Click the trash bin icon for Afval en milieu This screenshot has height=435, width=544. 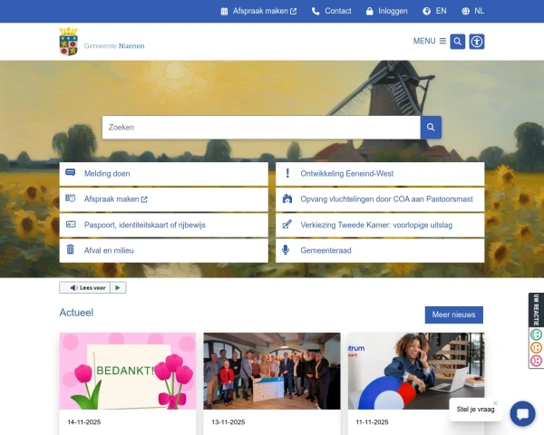(x=71, y=249)
